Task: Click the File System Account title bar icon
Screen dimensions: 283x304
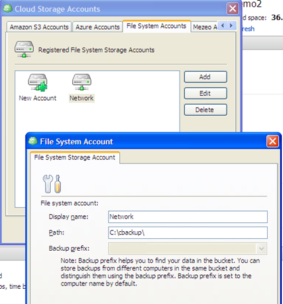Action: [x=33, y=141]
